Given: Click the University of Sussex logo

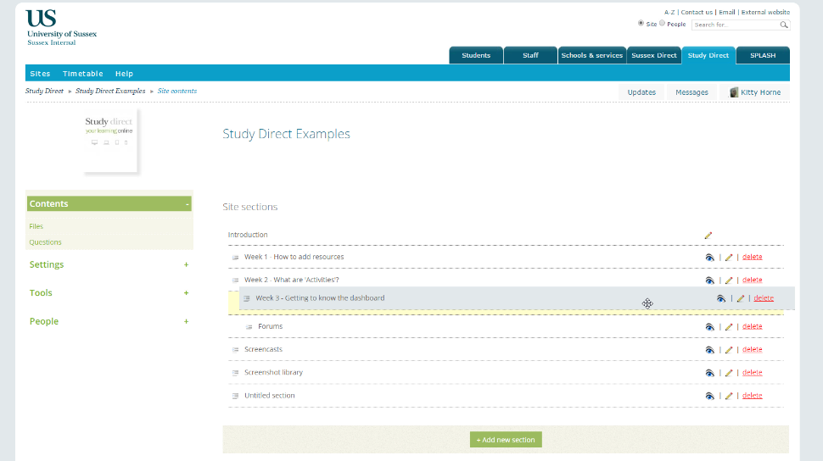Looking at the screenshot, I should coord(61,27).
